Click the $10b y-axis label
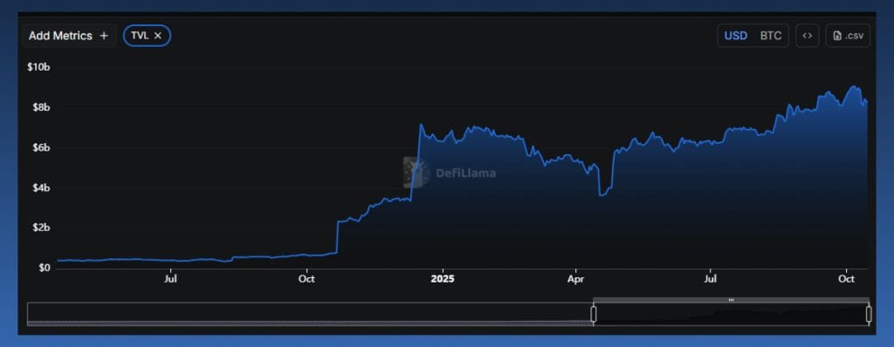This screenshot has height=347, width=894. [x=38, y=67]
